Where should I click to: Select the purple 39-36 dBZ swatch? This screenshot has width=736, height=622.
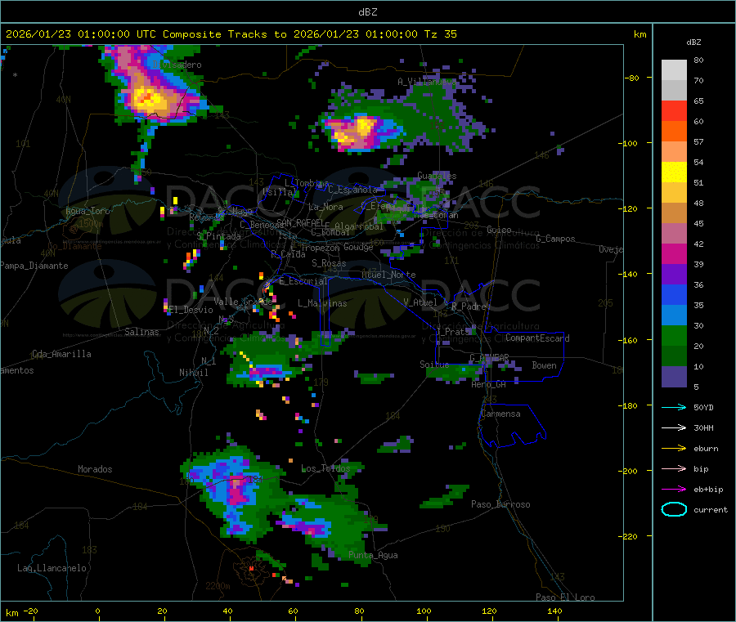click(x=674, y=275)
